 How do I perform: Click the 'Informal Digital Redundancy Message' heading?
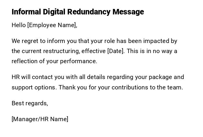(x=78, y=12)
